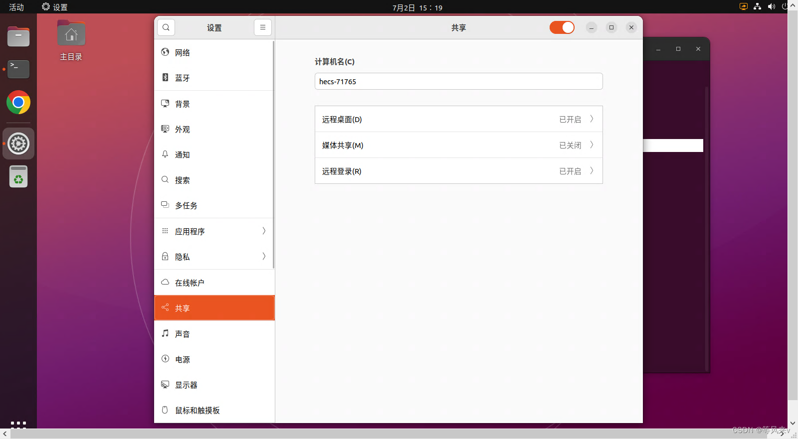Open Files from the dock
798x439 pixels.
[x=18, y=36]
